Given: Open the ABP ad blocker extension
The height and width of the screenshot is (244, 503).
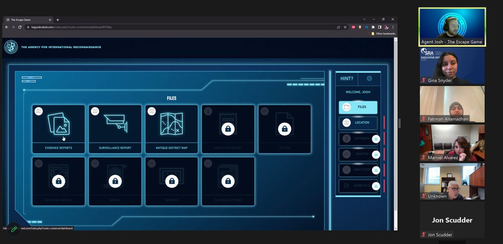Looking at the screenshot, I should tap(354, 27).
